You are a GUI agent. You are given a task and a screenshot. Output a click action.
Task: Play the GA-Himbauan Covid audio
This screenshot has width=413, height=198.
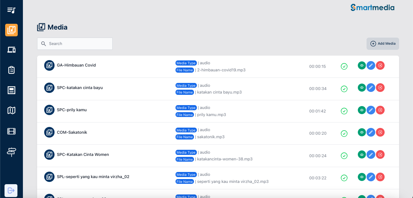coord(380,66)
